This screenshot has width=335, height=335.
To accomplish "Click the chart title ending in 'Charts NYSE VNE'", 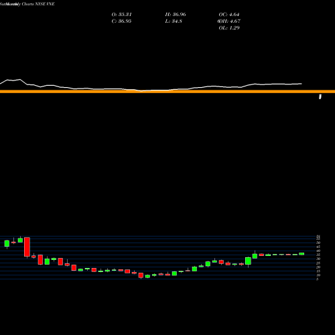I will pos(27,4).
